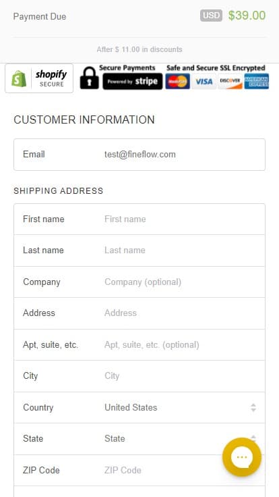This screenshot has height=497, width=279.
Task: Click the MasterCard logo
Action: 177,82
